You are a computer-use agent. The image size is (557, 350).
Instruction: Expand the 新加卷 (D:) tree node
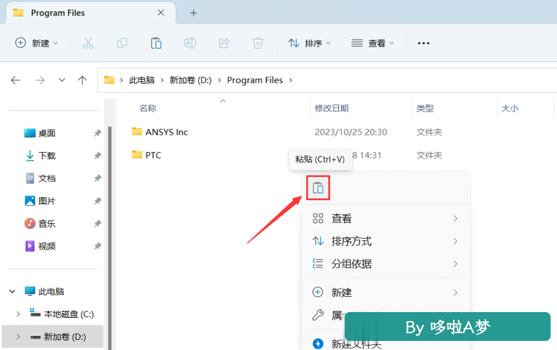click(18, 337)
